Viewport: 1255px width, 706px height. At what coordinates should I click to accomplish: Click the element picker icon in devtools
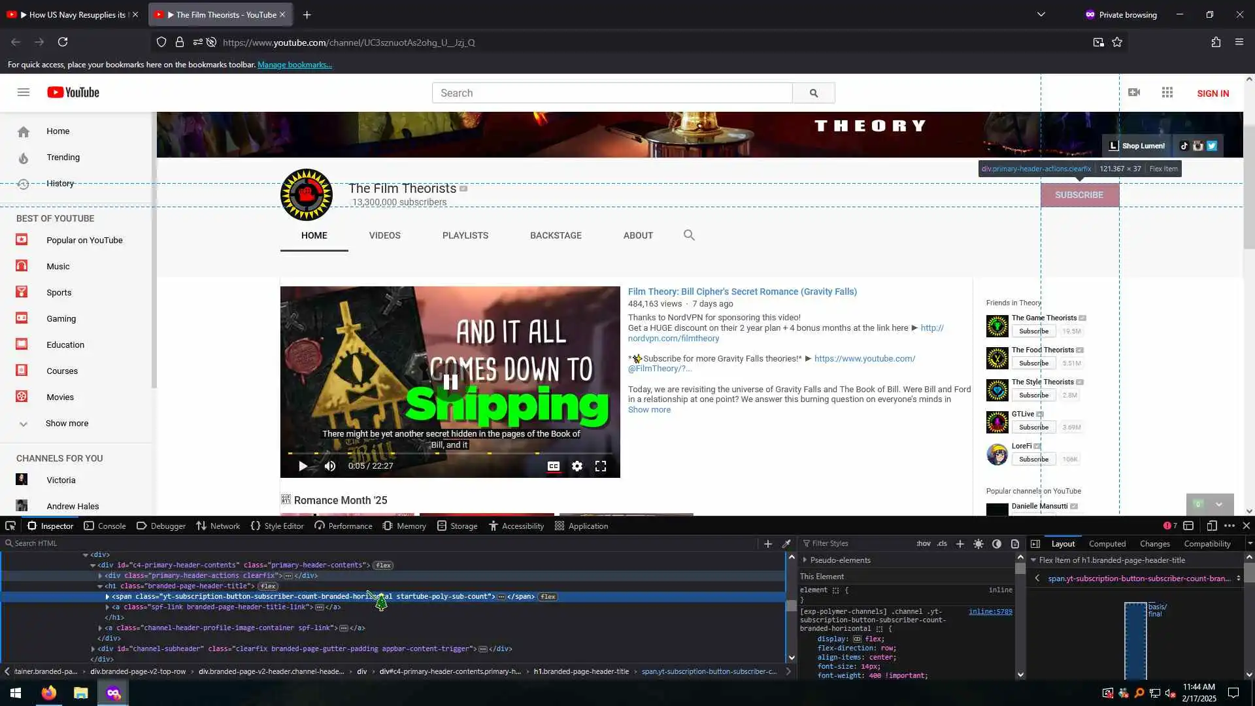pos(10,526)
